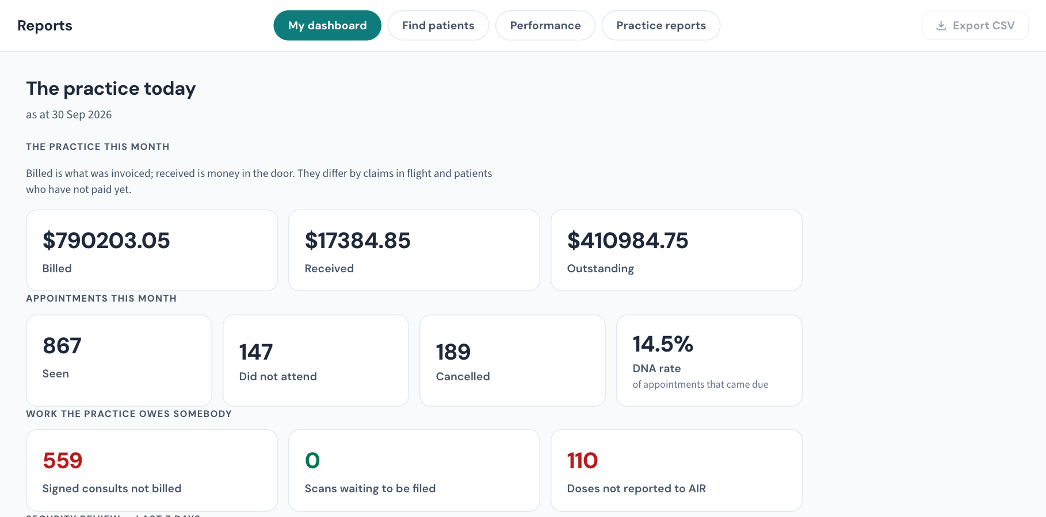1046x517 pixels.
Task: Click the 'Billed is what was invoiced' description
Action: 259,181
